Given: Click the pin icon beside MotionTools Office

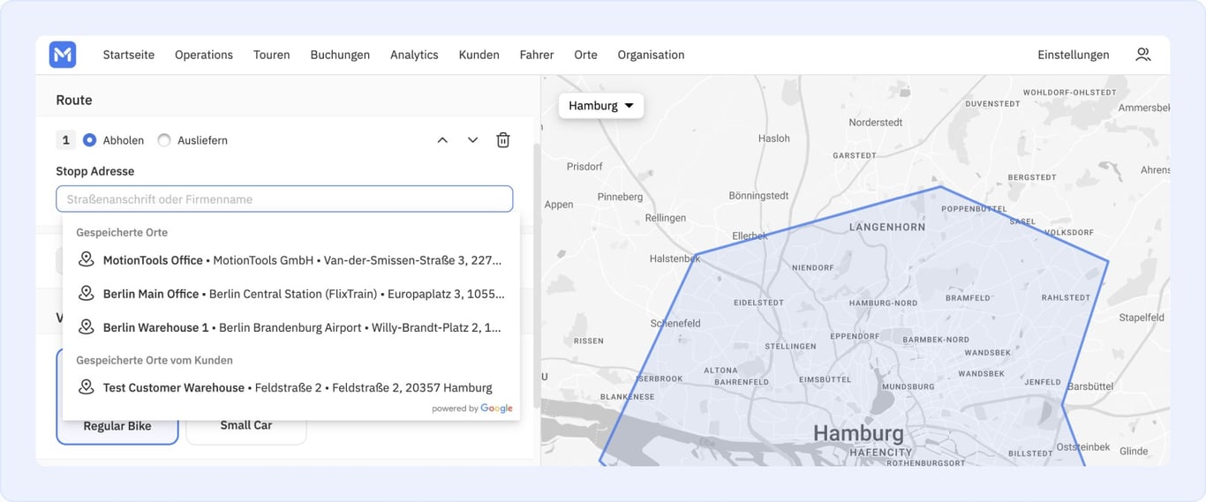Looking at the screenshot, I should click(86, 260).
